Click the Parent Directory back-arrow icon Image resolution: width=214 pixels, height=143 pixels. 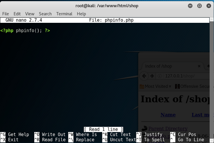[144, 128]
